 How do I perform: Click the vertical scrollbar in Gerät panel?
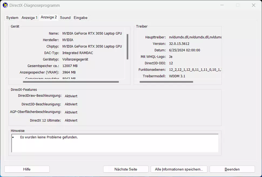coord(127,47)
